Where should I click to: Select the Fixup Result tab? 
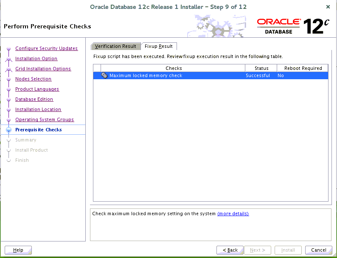click(159, 46)
